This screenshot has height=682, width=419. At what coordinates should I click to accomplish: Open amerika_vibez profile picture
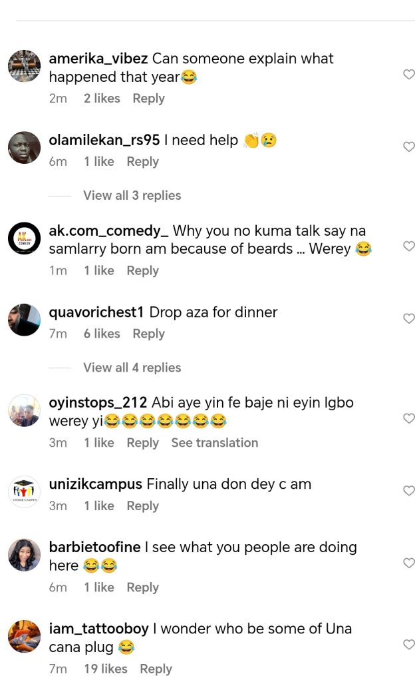25,66
